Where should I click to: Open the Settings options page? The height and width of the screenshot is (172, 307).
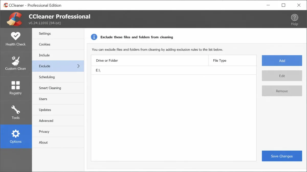[58, 33]
